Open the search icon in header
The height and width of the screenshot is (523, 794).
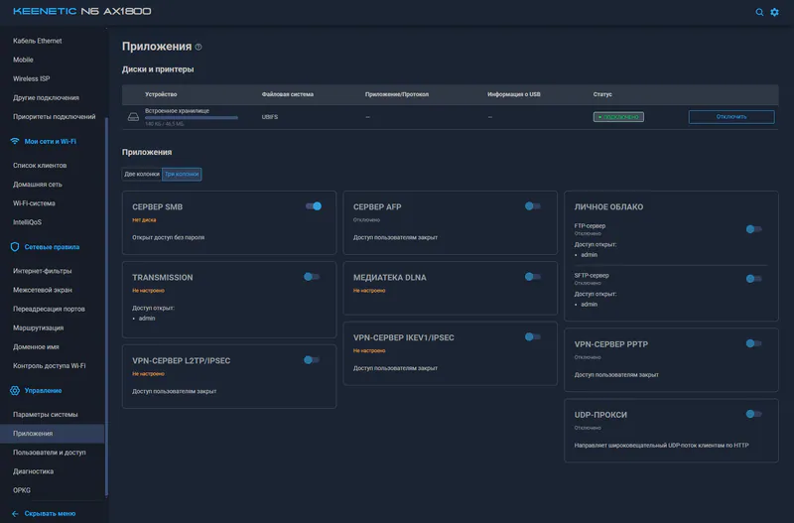coord(759,12)
